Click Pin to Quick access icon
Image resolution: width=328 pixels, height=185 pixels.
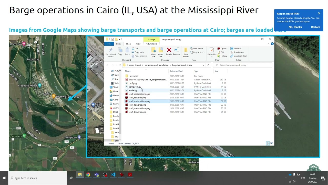tap(111, 50)
